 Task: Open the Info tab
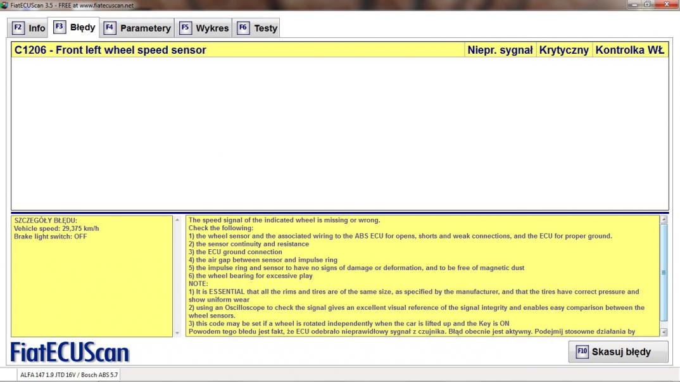point(28,28)
